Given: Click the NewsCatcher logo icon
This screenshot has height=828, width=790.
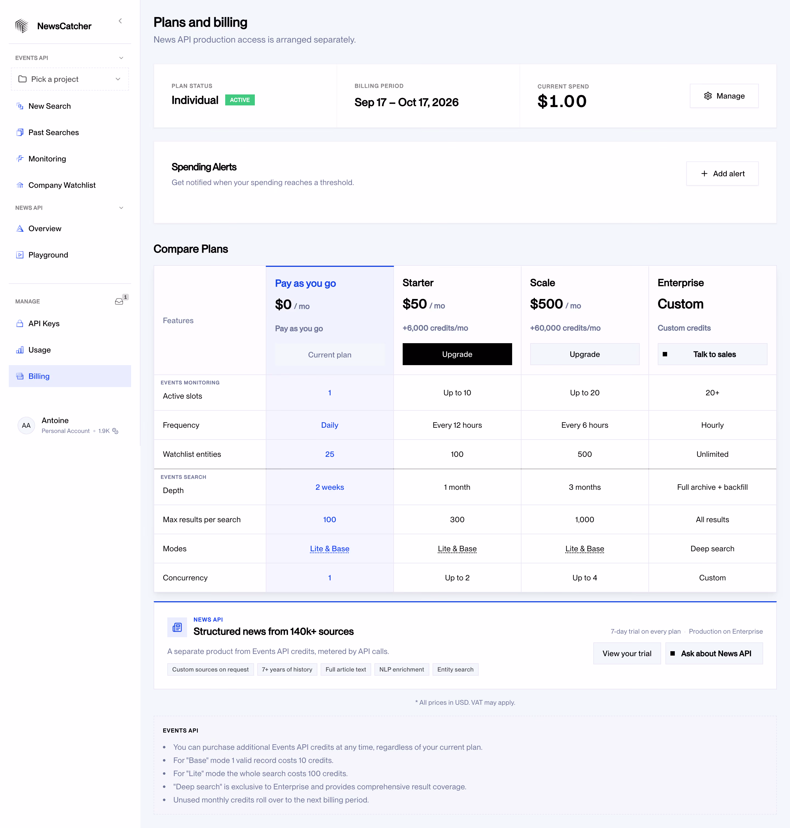Looking at the screenshot, I should [x=21, y=26].
